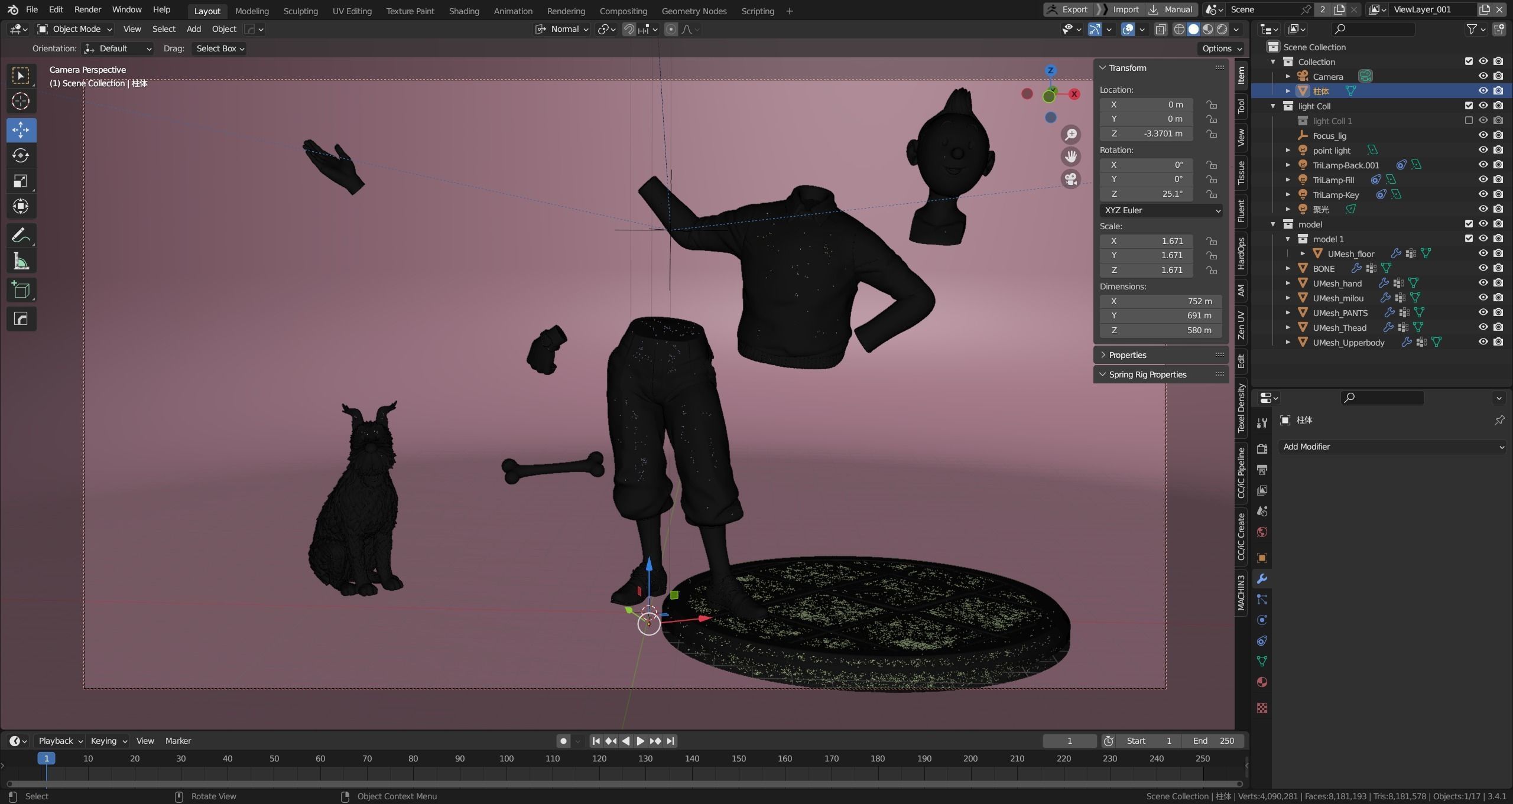Toggle camera view using the camera gizmo icon

[x=1070, y=179]
